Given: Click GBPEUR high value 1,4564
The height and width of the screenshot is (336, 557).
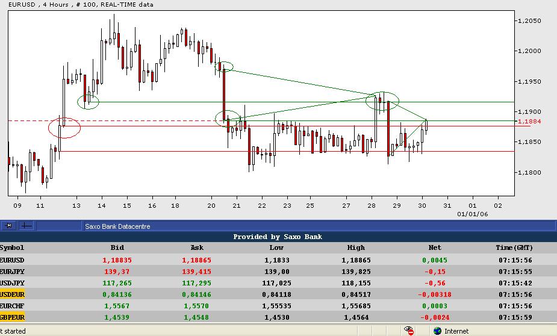Looking at the screenshot, I should (356, 317).
